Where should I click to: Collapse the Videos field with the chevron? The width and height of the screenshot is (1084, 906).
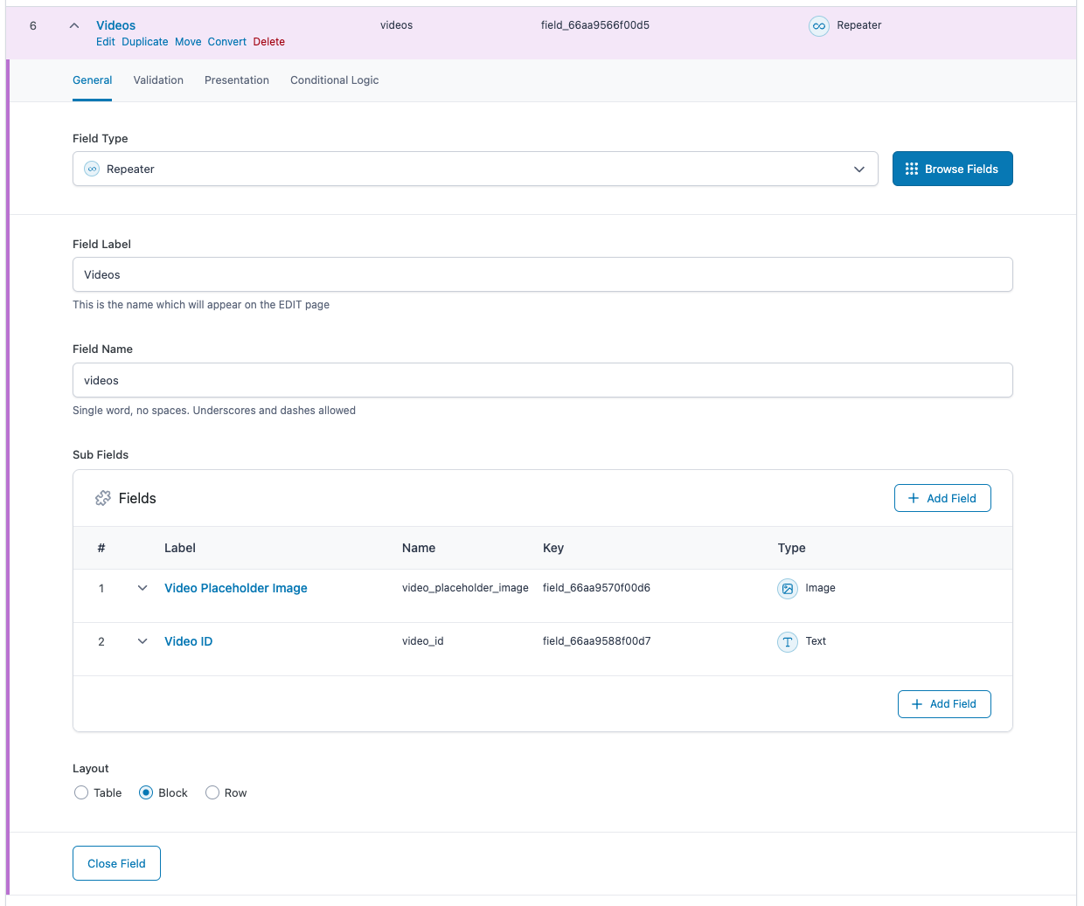tap(74, 26)
